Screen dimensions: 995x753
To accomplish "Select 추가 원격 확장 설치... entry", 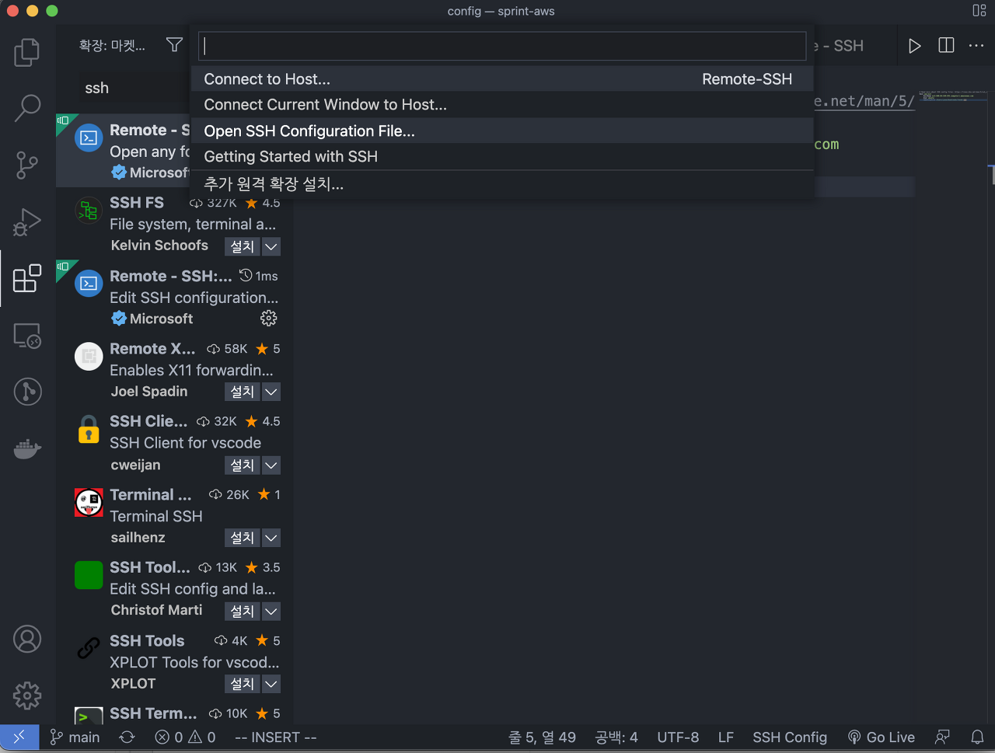I will [x=502, y=184].
